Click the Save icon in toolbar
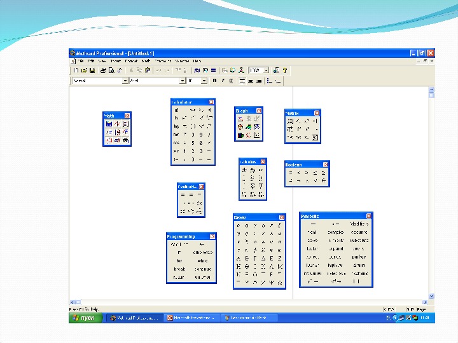Image resolution: width=458 pixels, height=343 pixels. 92,71
